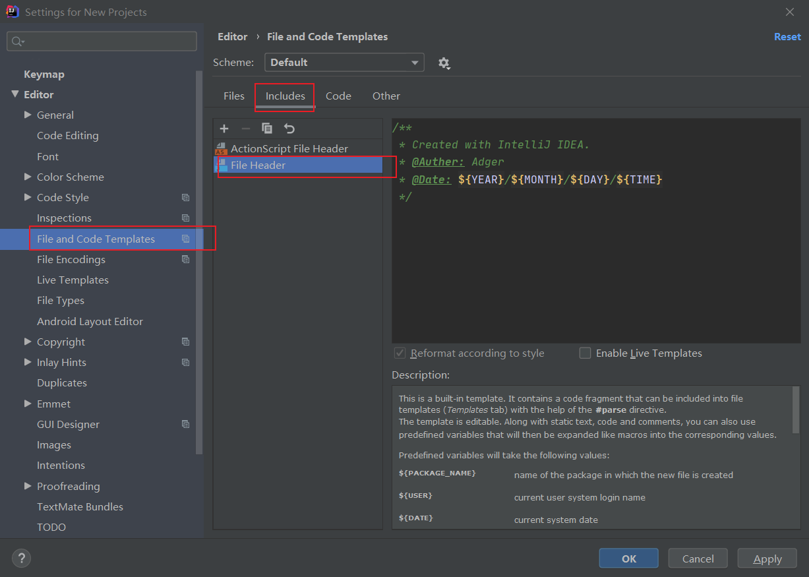This screenshot has width=809, height=577.
Task: Expand the Copyright node
Action: [28, 342]
